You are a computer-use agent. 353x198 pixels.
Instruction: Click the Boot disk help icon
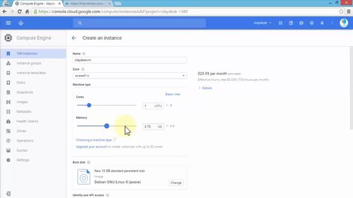[x=88, y=162]
